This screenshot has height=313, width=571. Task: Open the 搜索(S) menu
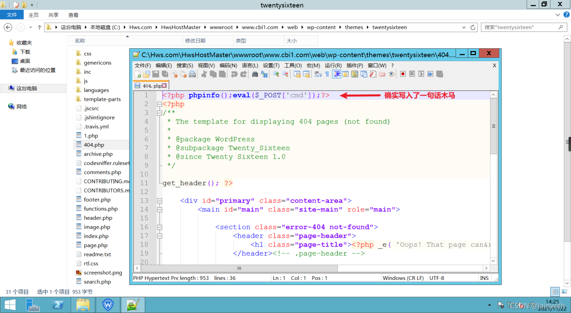click(x=185, y=65)
